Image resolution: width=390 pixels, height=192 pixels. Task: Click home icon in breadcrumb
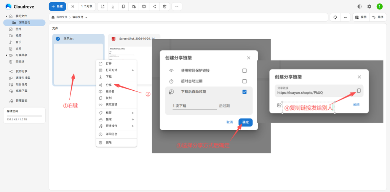point(53,17)
